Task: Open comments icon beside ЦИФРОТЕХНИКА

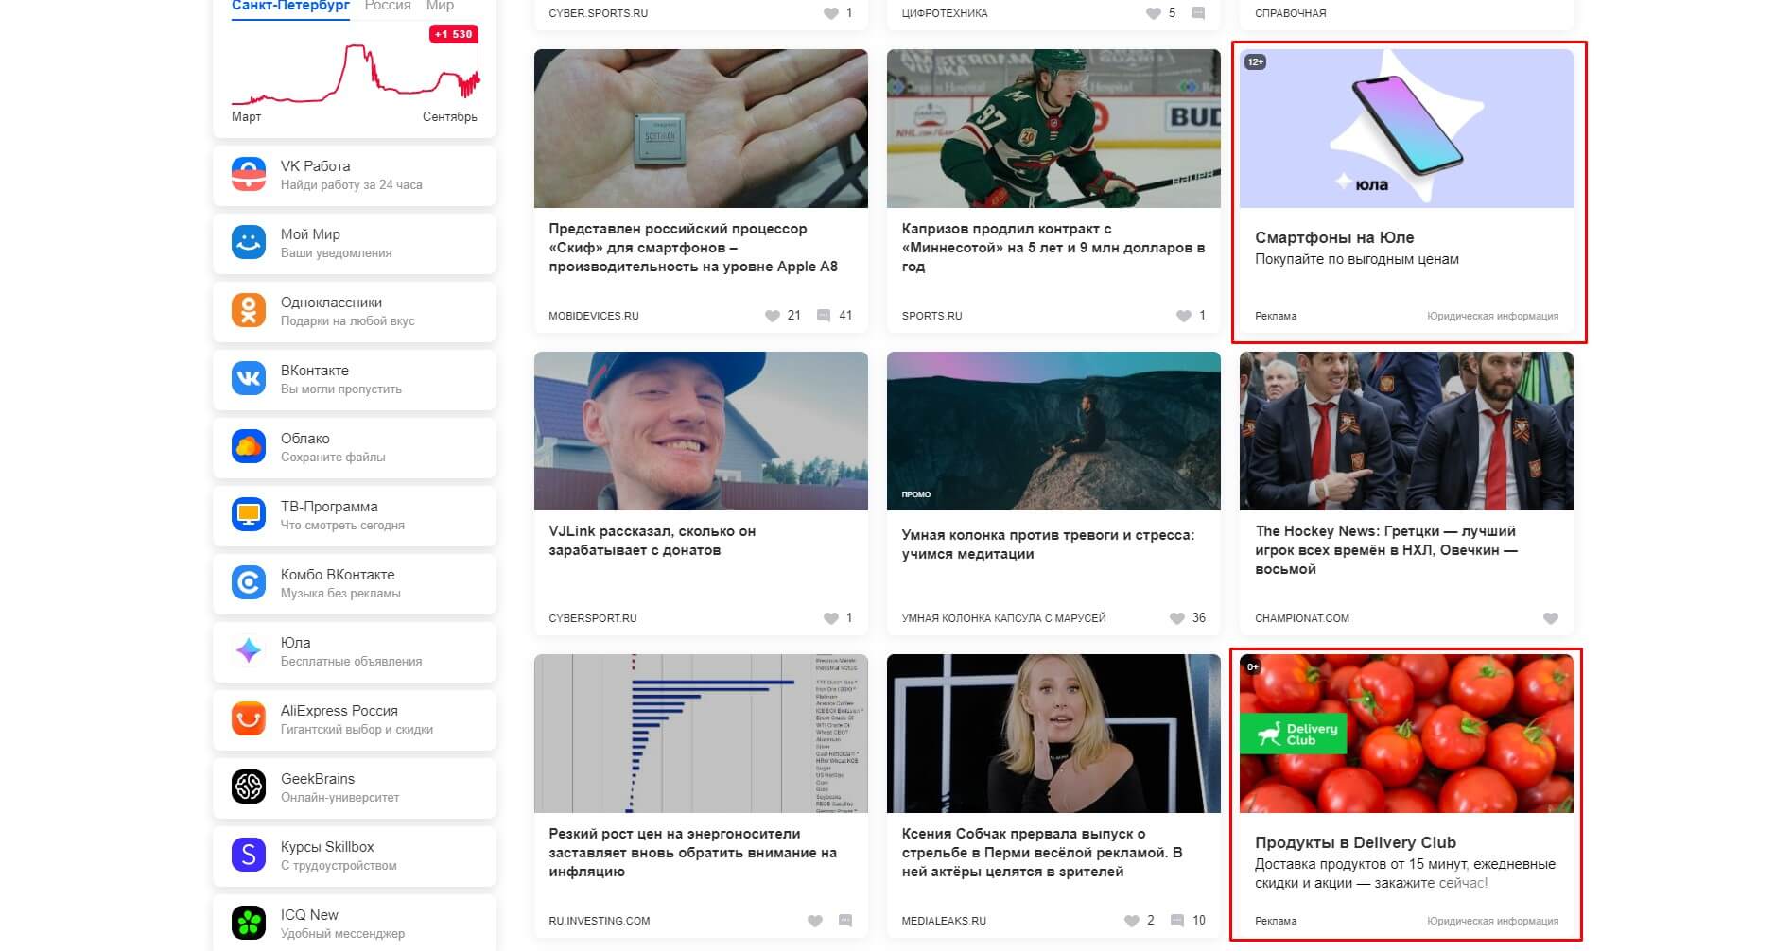Action: coord(1198,13)
